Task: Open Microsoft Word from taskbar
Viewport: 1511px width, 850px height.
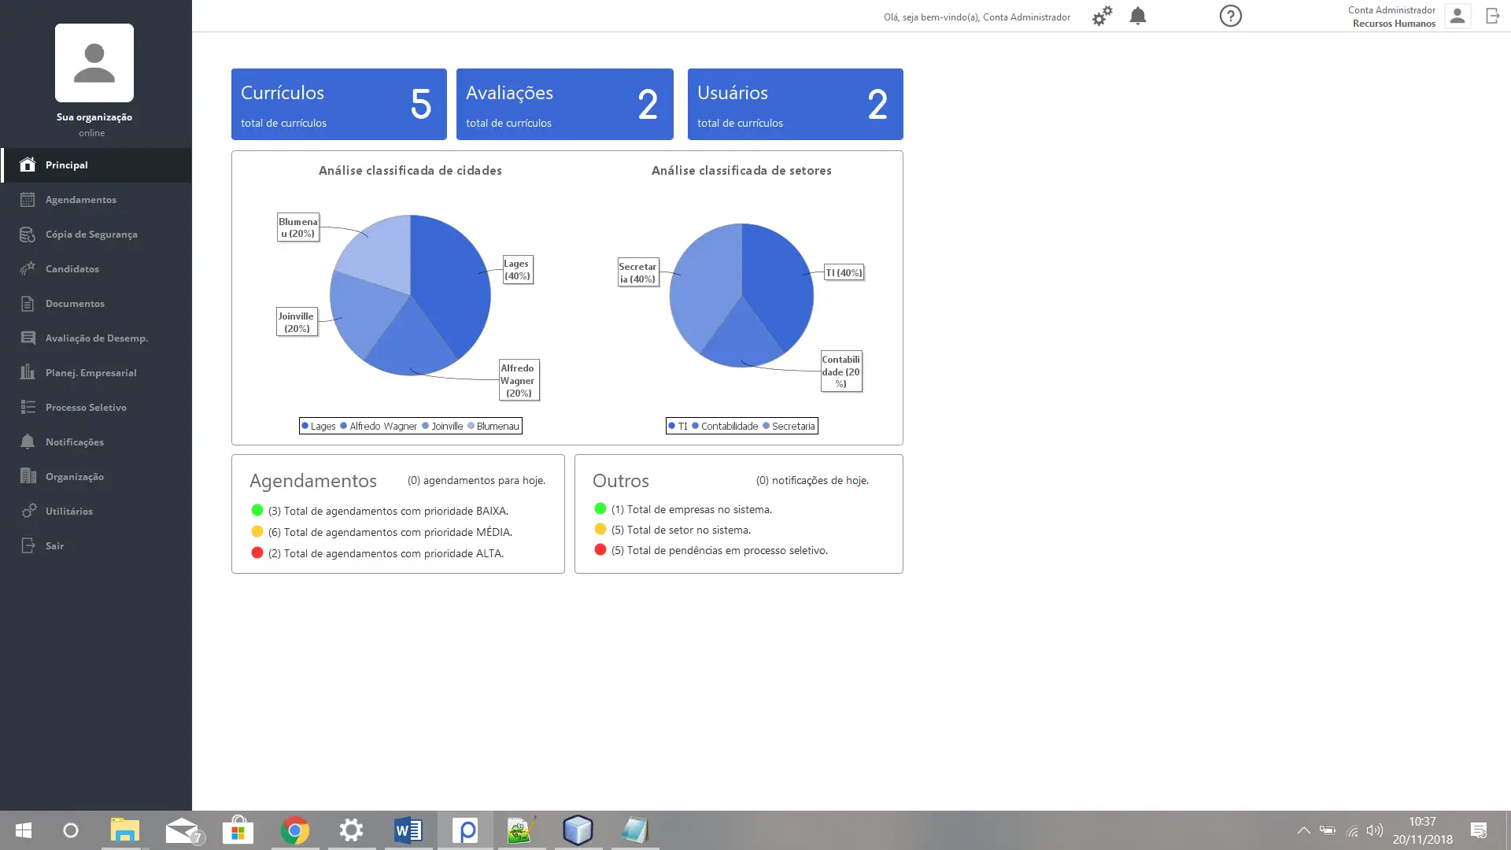Action: (408, 830)
